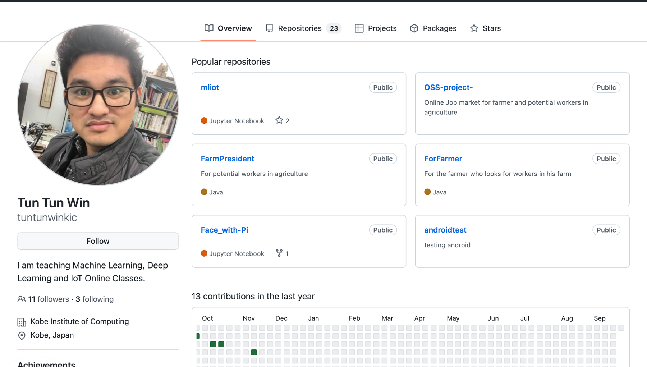The height and width of the screenshot is (367, 647).
Task: View the 3 following list
Action: tap(95, 299)
